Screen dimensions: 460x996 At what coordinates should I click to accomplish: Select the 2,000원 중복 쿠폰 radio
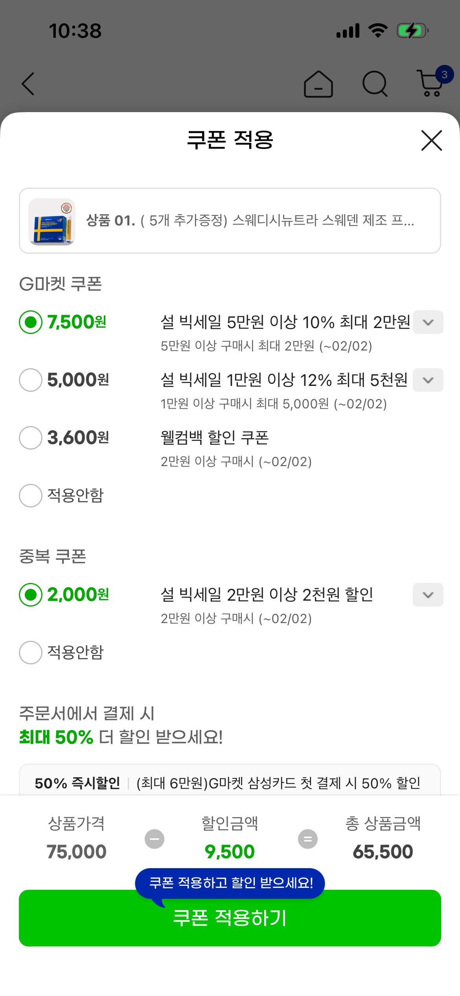tap(31, 595)
